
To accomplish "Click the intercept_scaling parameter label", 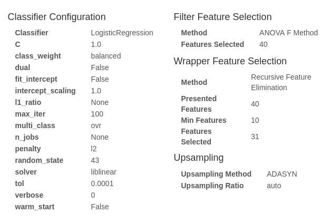I will (45, 91).
